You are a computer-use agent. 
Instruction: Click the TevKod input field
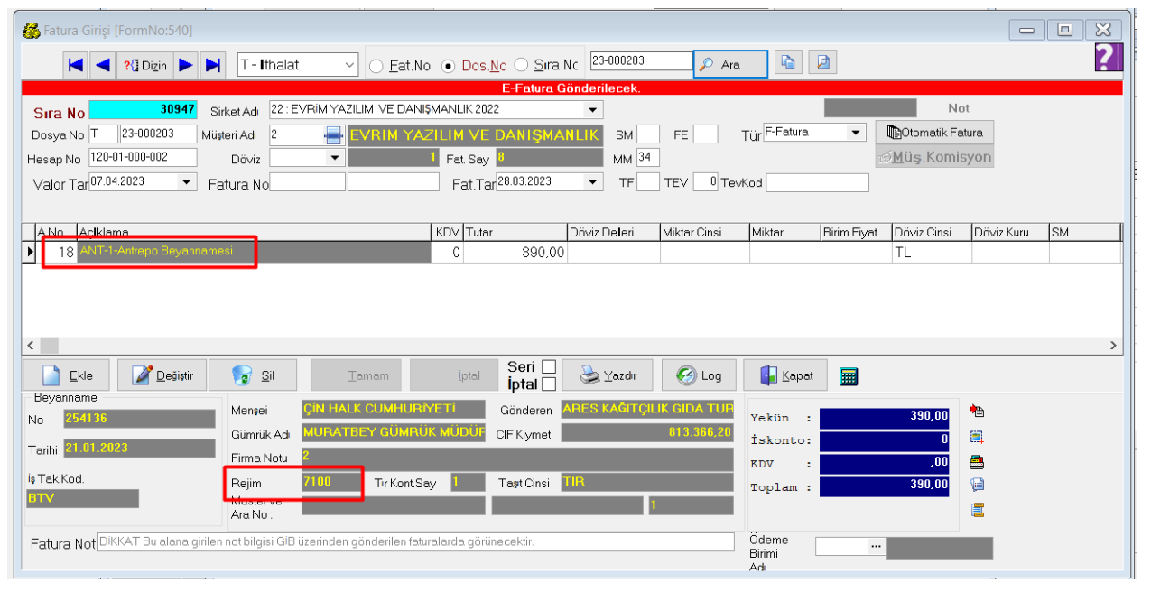pos(817,182)
